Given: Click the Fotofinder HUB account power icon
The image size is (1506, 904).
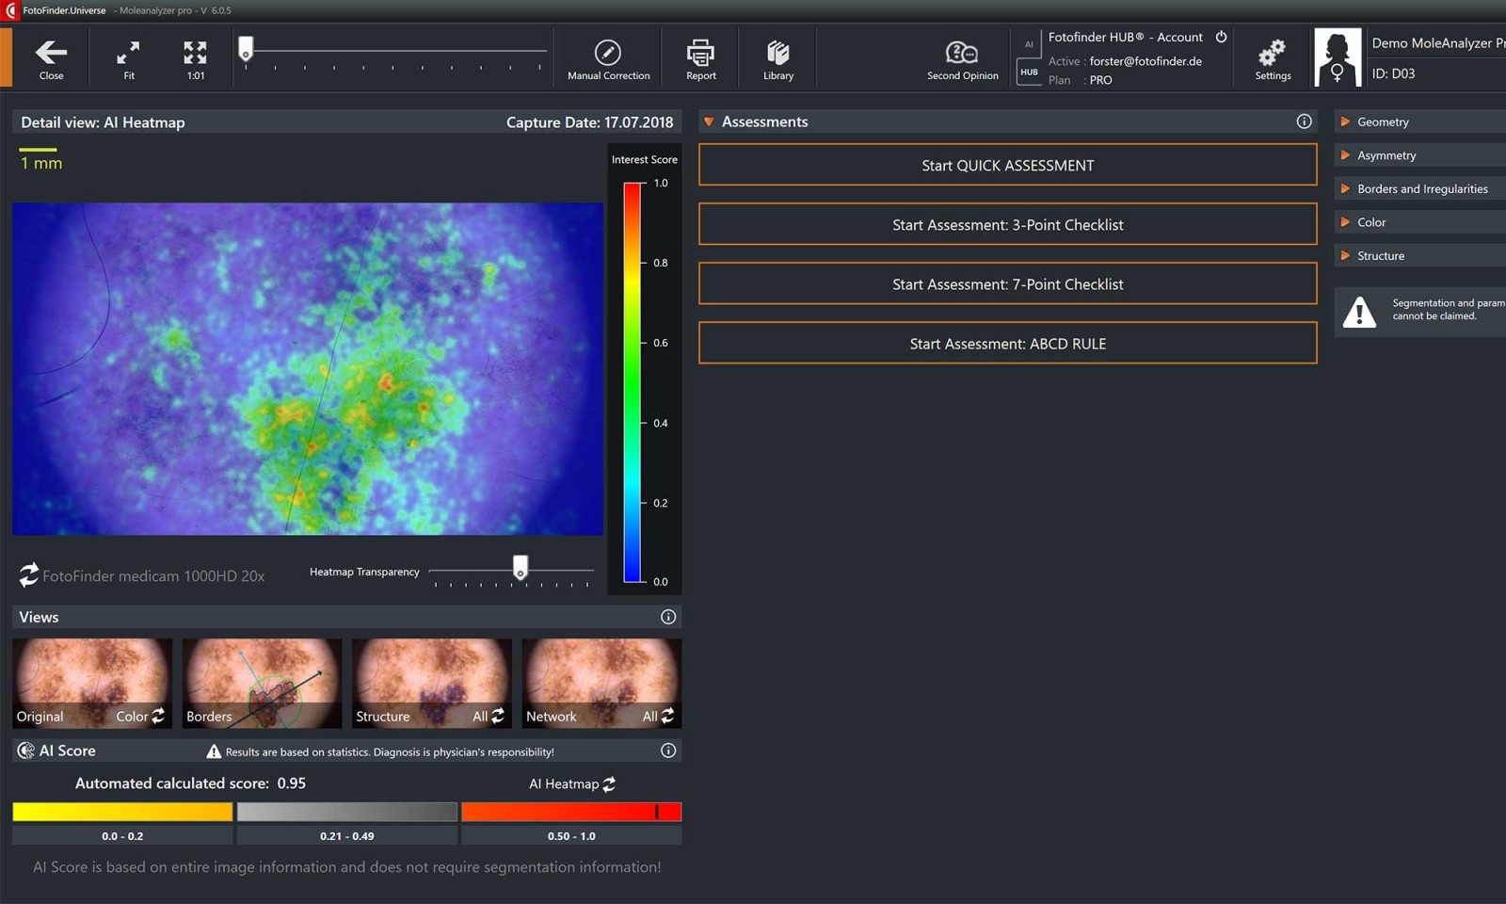Looking at the screenshot, I should (x=1221, y=37).
